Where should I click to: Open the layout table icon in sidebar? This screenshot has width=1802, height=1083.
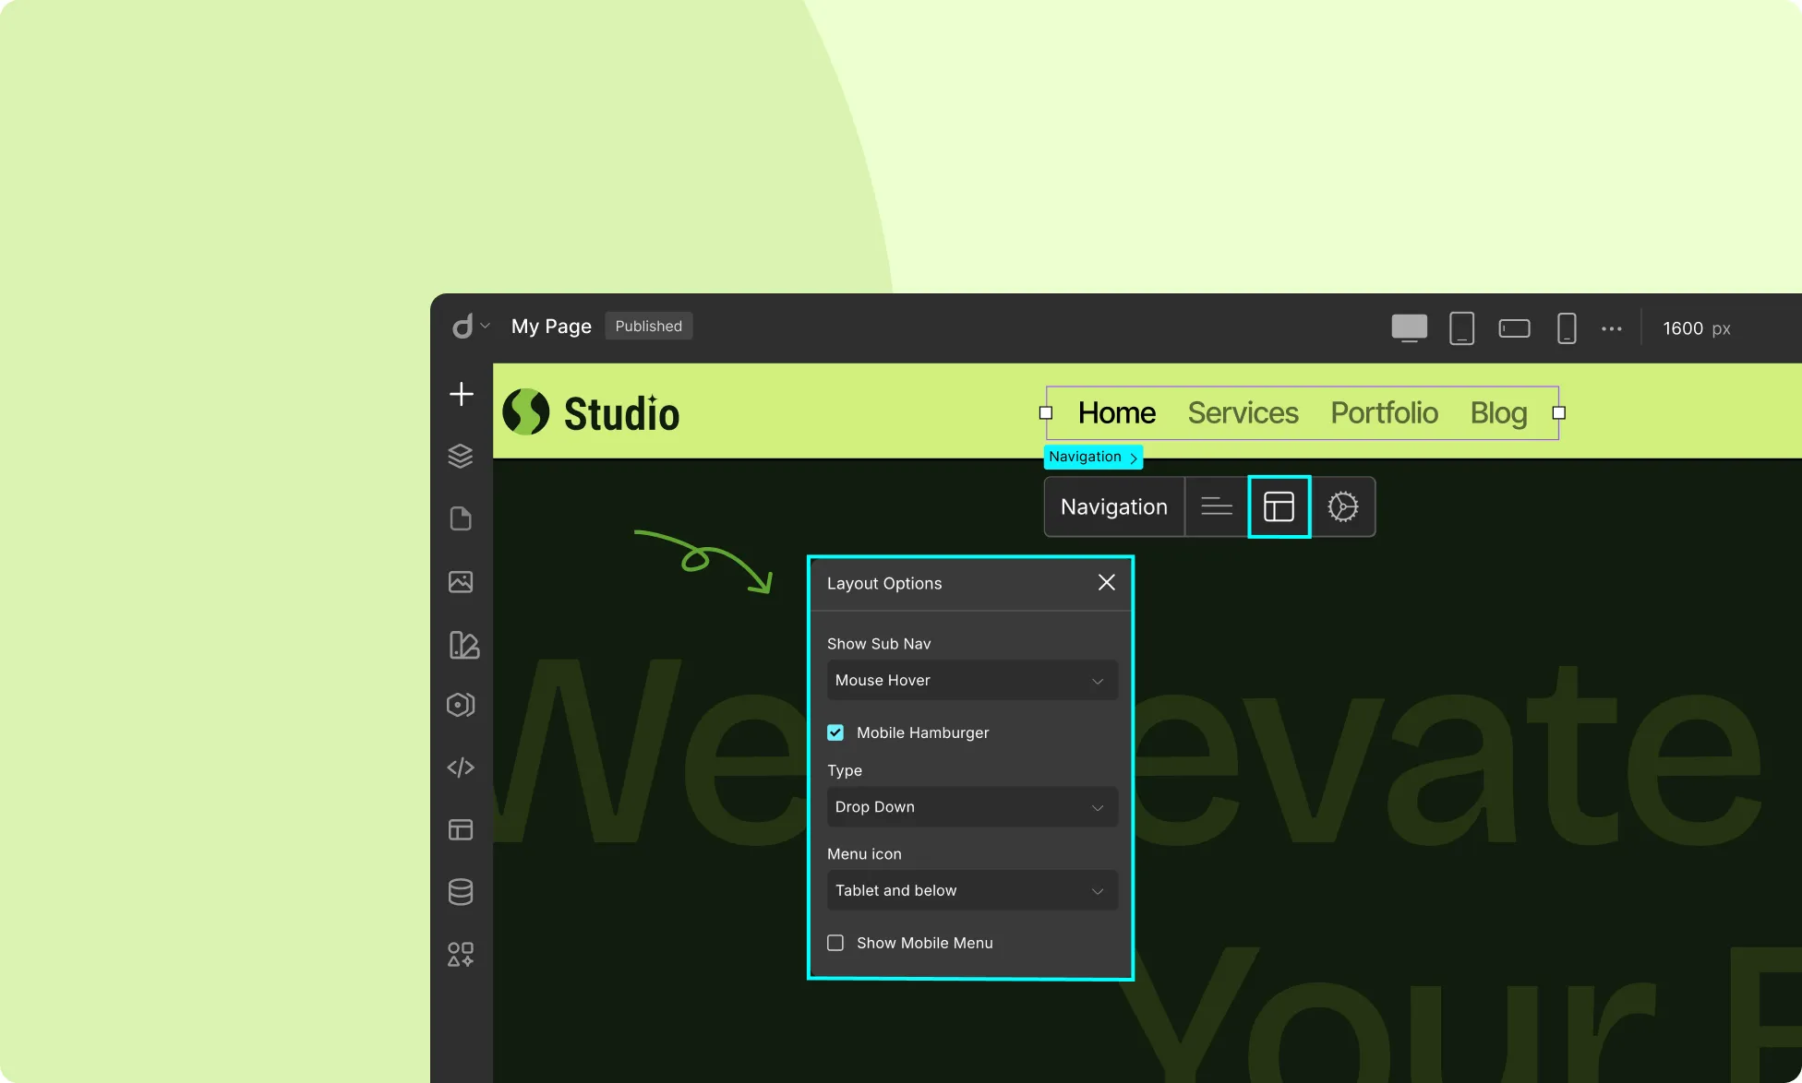point(461,830)
